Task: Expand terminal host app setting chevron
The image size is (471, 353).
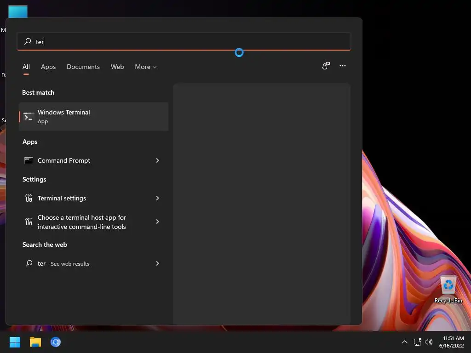Action: pyautogui.click(x=157, y=222)
